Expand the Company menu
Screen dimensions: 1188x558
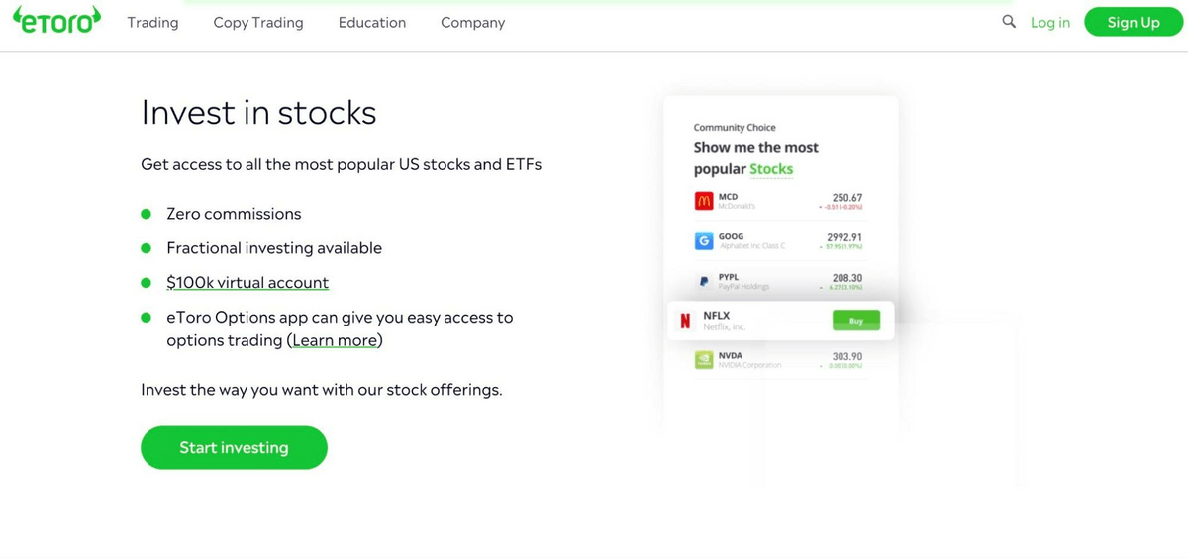[x=472, y=22]
